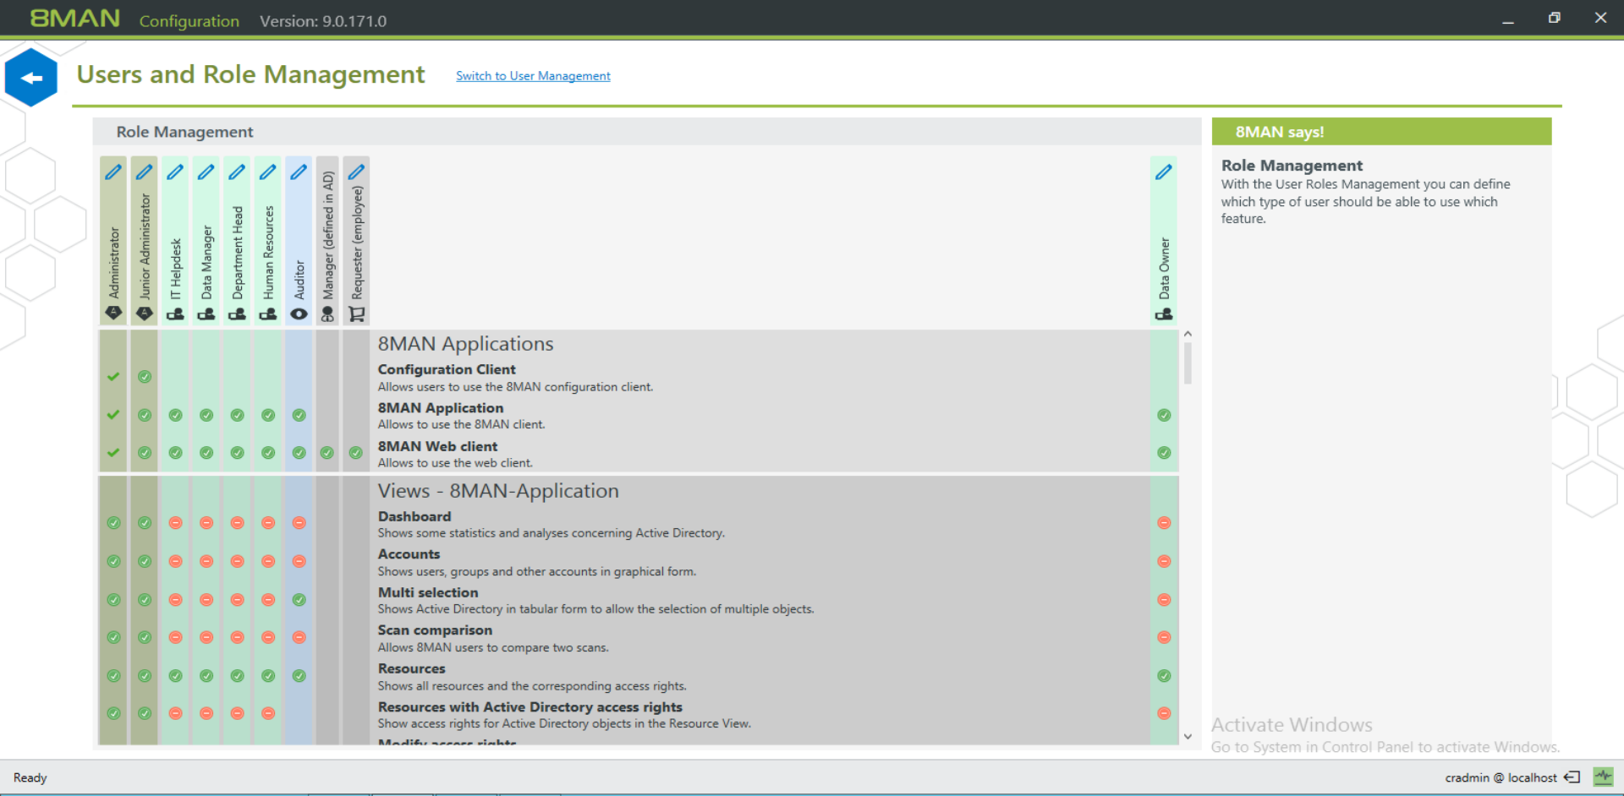Click the Views - 8MAN-Application section heading
The height and width of the screenshot is (796, 1624).
[498, 491]
